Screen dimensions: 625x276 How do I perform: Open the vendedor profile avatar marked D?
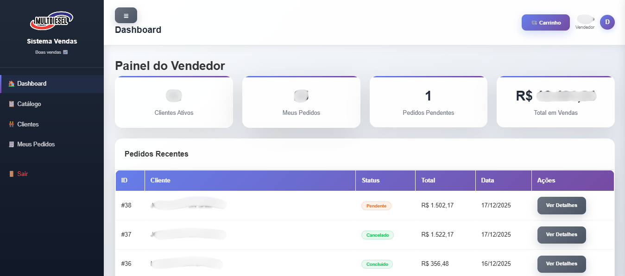pos(607,22)
